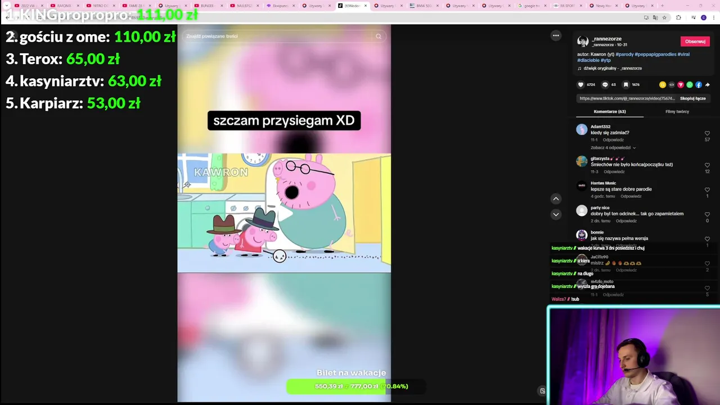
Task: Click the search magnifier icon in video search
Action: pos(379,36)
